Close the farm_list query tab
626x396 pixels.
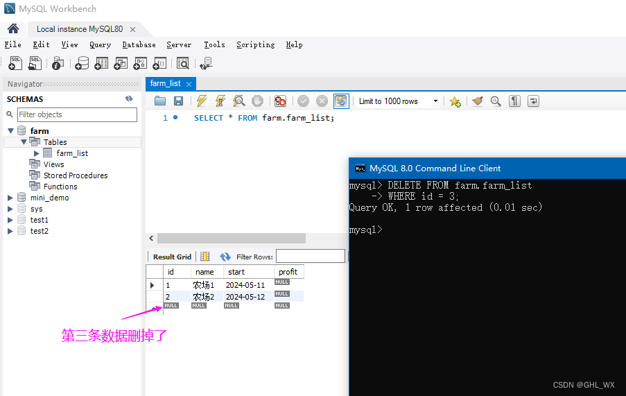pos(189,84)
